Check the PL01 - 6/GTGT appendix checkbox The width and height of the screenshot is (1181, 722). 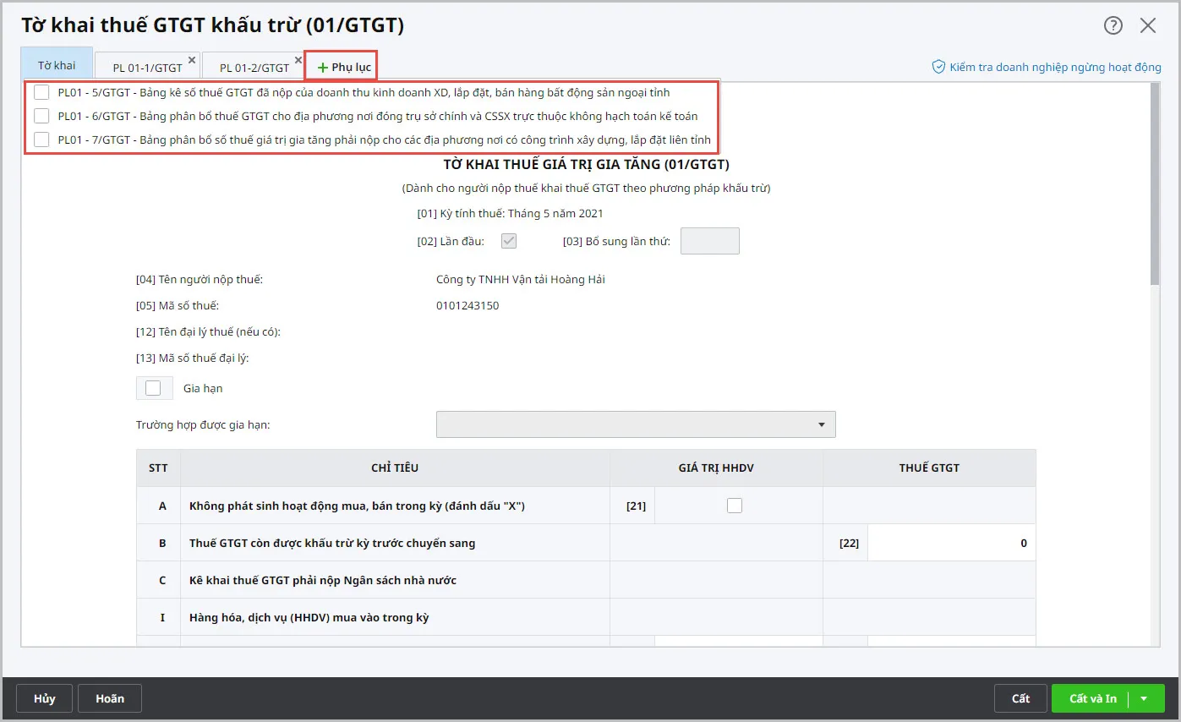point(41,116)
